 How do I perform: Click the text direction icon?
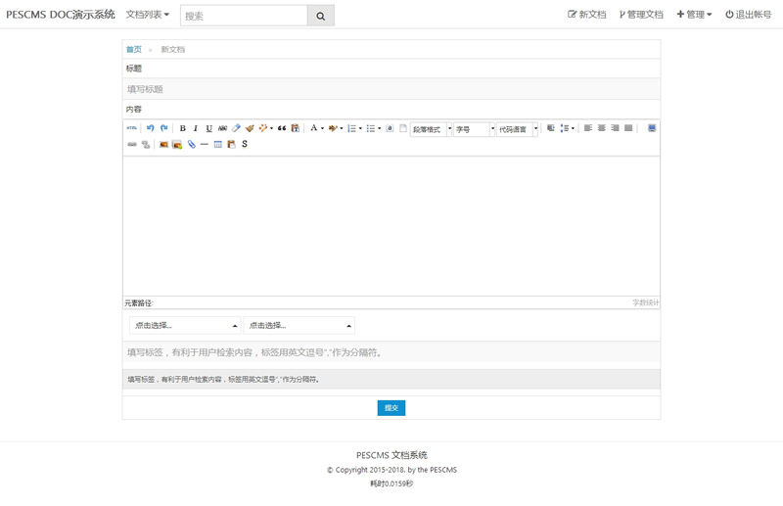[551, 128]
